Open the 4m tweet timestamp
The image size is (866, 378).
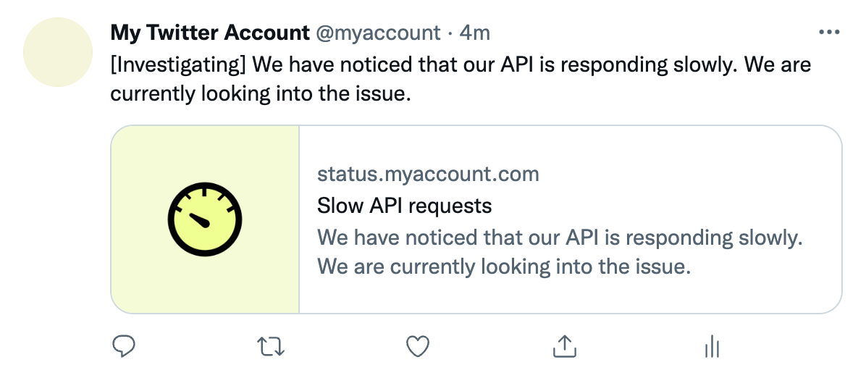pyautogui.click(x=475, y=33)
